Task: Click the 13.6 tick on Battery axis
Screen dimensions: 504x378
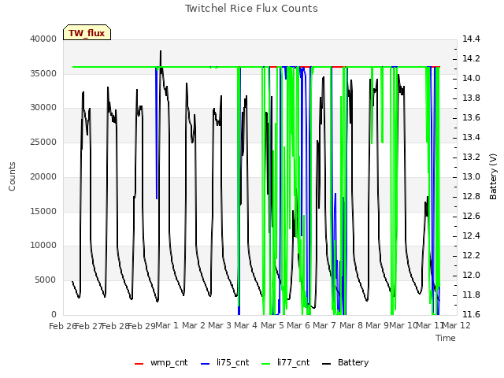Action: [471, 118]
